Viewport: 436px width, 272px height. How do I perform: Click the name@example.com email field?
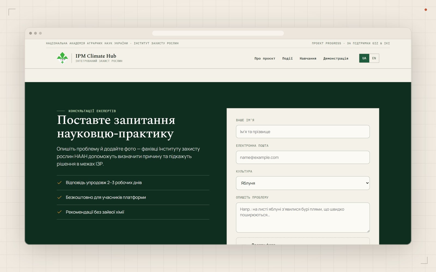(303, 157)
